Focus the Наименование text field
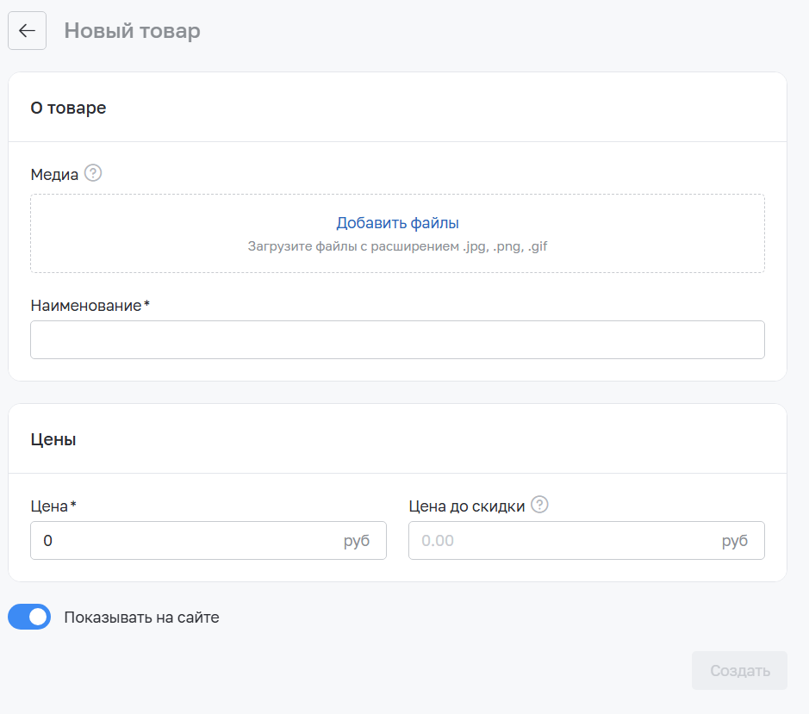 [397, 340]
